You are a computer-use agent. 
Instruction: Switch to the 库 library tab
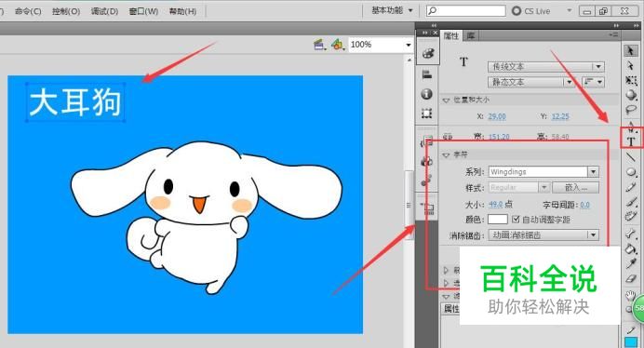click(471, 35)
